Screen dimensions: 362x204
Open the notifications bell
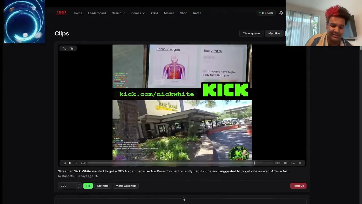[281, 13]
